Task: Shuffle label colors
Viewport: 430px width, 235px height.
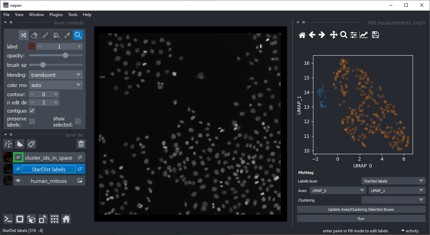Action: click(x=23, y=35)
